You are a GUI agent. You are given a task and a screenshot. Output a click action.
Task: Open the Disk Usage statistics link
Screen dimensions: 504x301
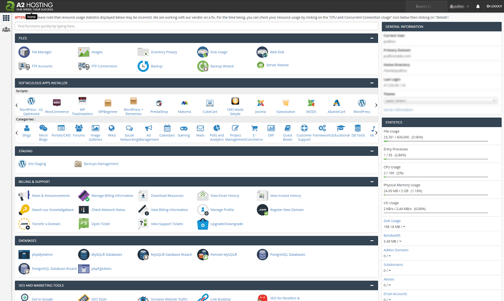[392, 221]
